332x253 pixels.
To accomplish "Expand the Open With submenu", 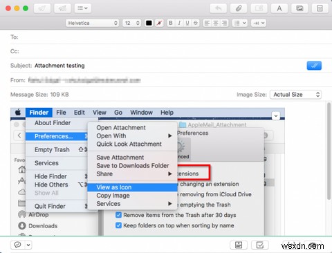I will 133,136.
